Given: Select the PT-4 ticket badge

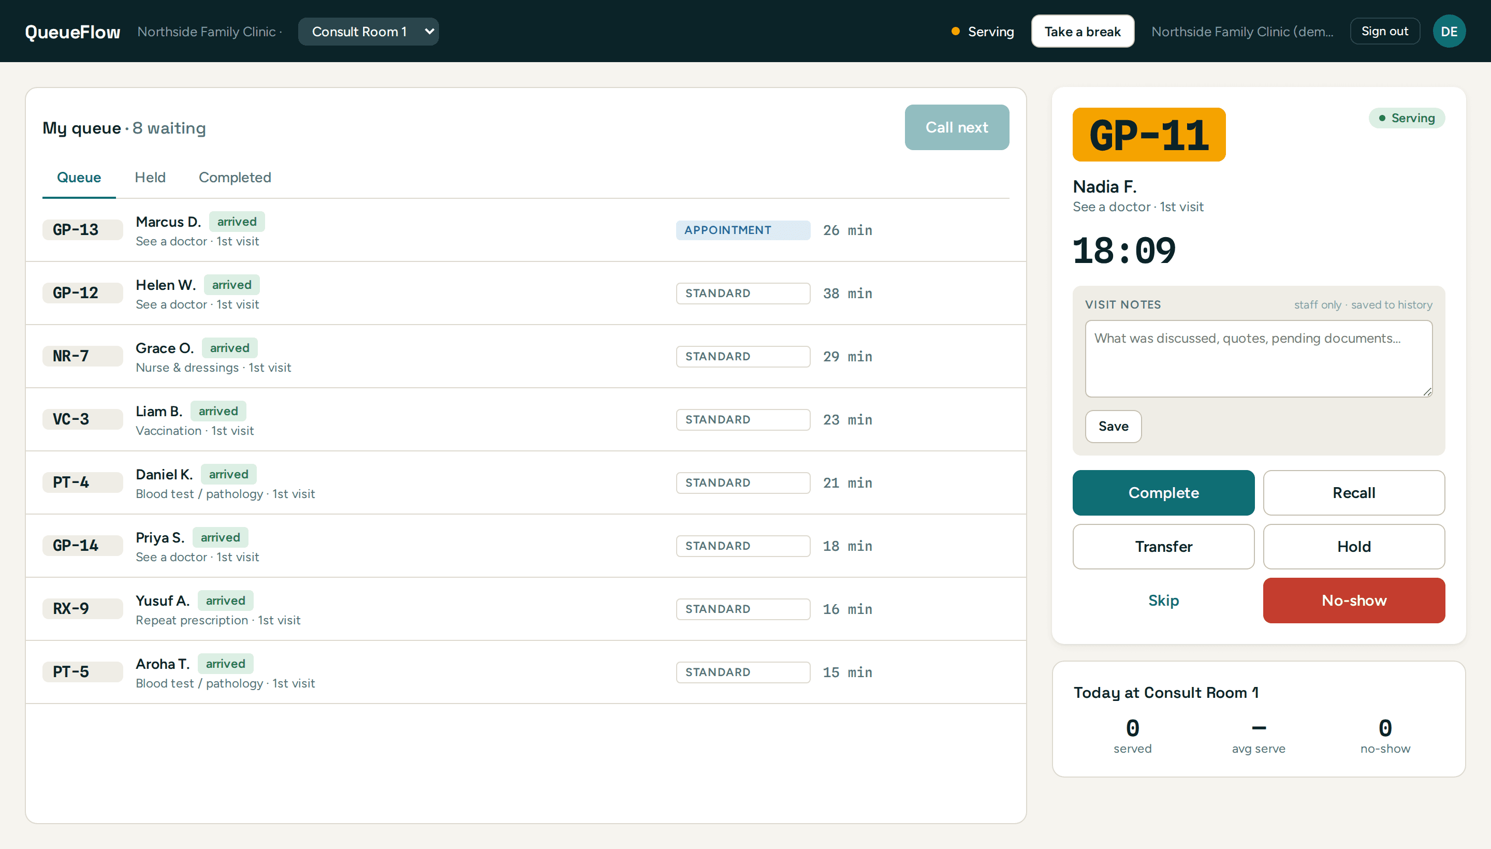Looking at the screenshot, I should pyautogui.click(x=82, y=482).
